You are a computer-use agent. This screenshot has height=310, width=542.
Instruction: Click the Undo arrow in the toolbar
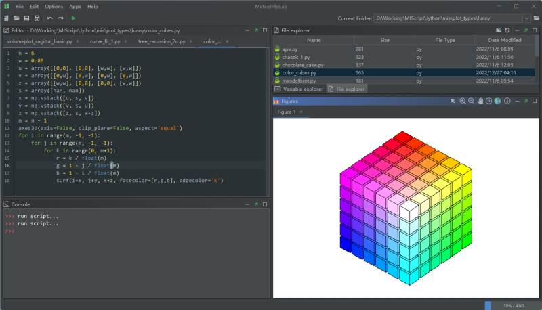coord(49,18)
